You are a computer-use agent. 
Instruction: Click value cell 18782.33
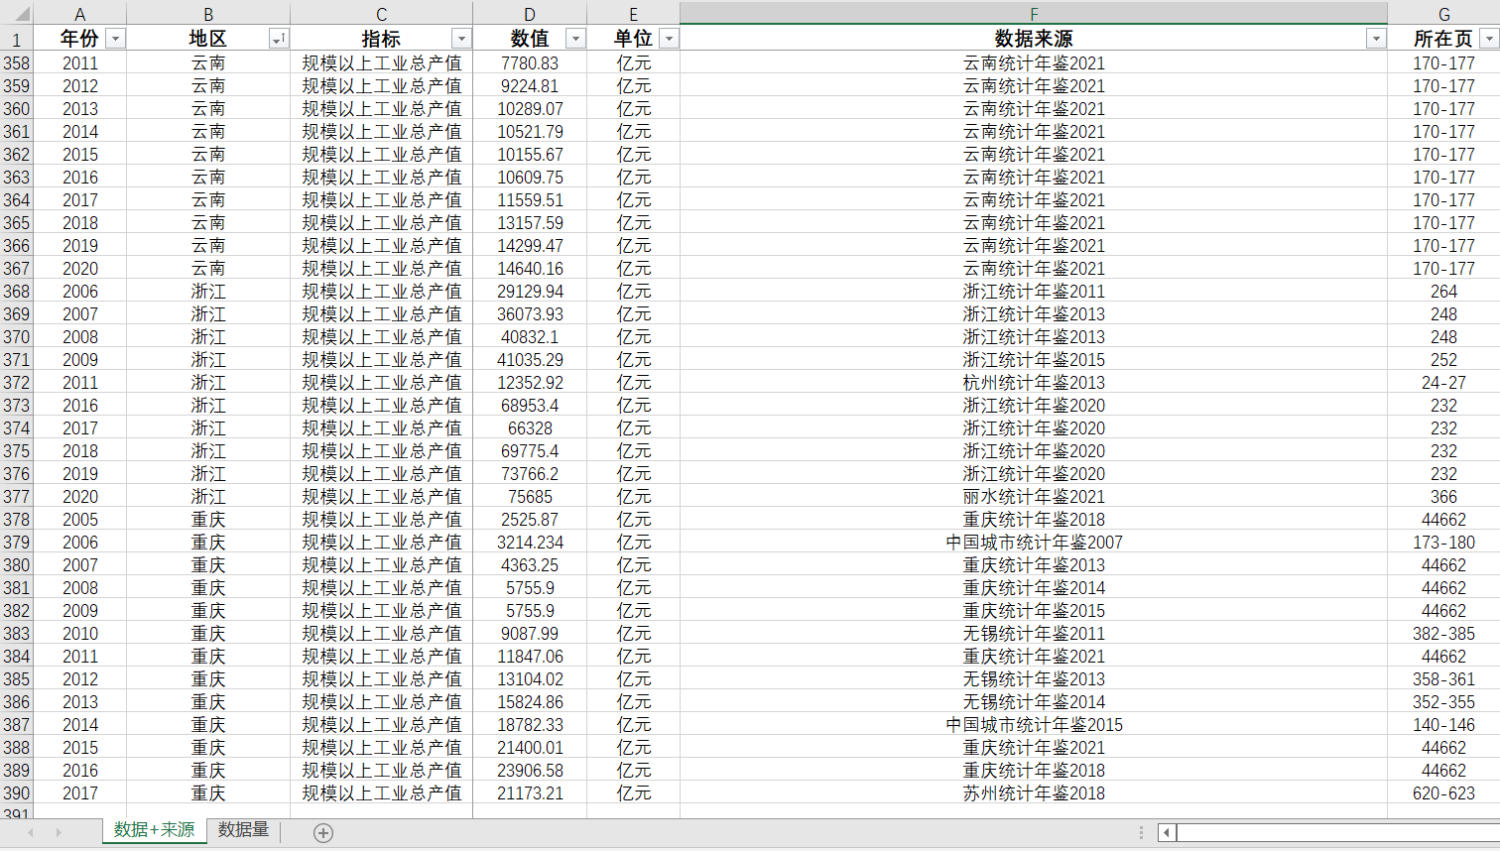[x=530, y=724]
